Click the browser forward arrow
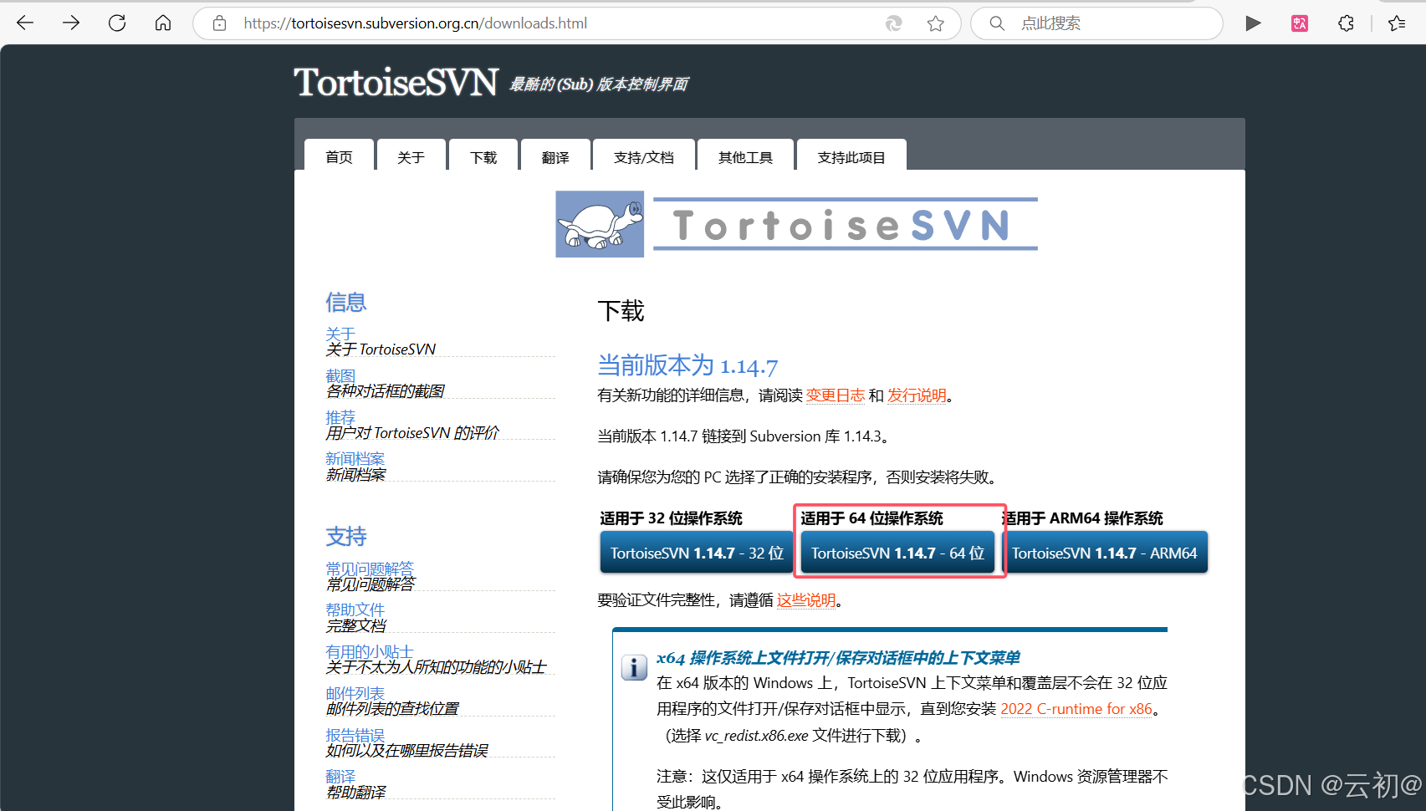1426x811 pixels. pos(71,23)
